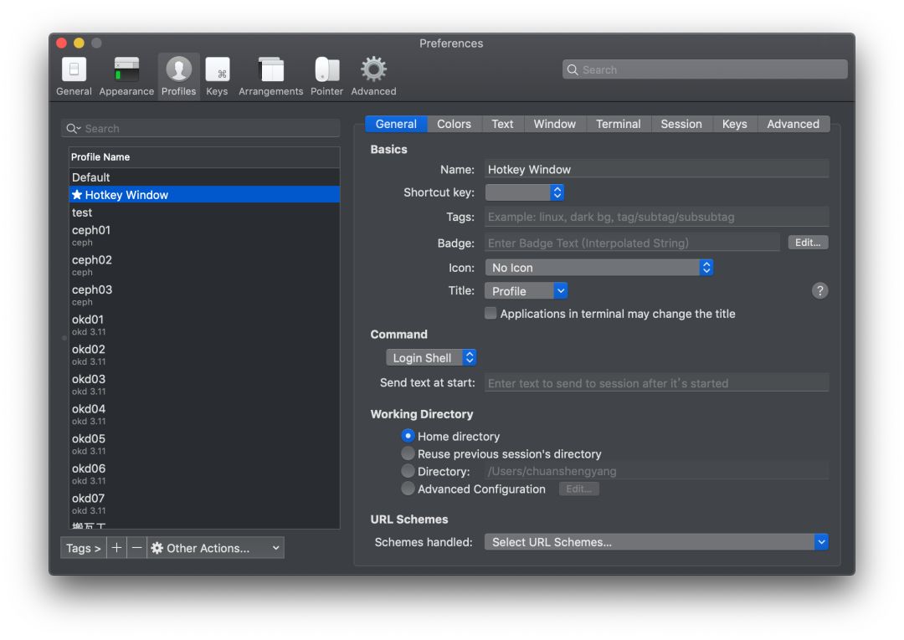Viewport: 904px width, 640px height.
Task: Click the magnifier icon in toolbar search
Action: (573, 69)
